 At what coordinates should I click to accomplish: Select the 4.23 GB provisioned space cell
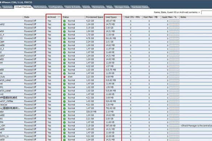[90, 21]
